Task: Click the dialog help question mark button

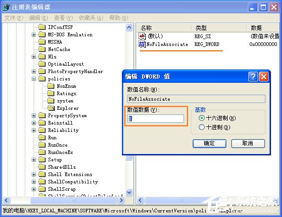Action: click(x=253, y=77)
